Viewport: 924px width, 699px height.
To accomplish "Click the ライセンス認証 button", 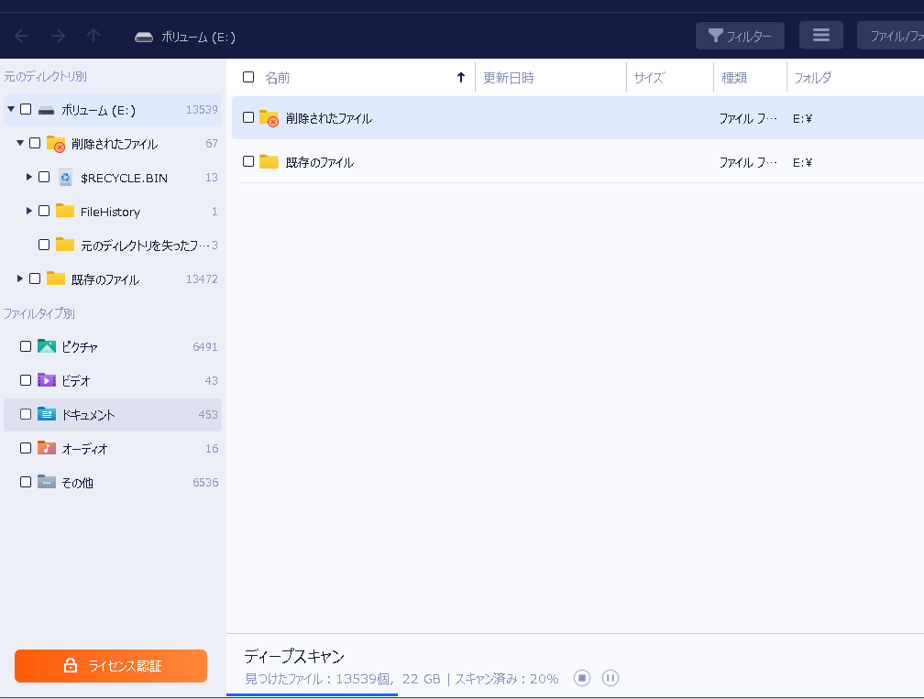I will tap(110, 666).
